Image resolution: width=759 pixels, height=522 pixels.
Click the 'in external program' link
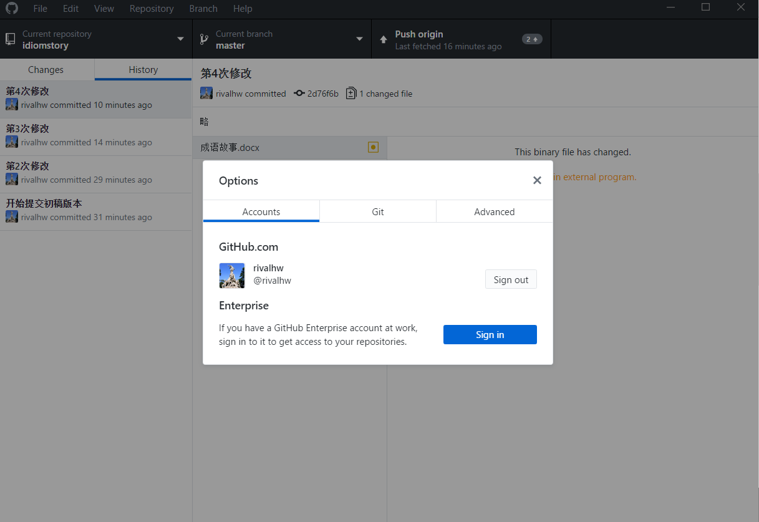coord(595,177)
